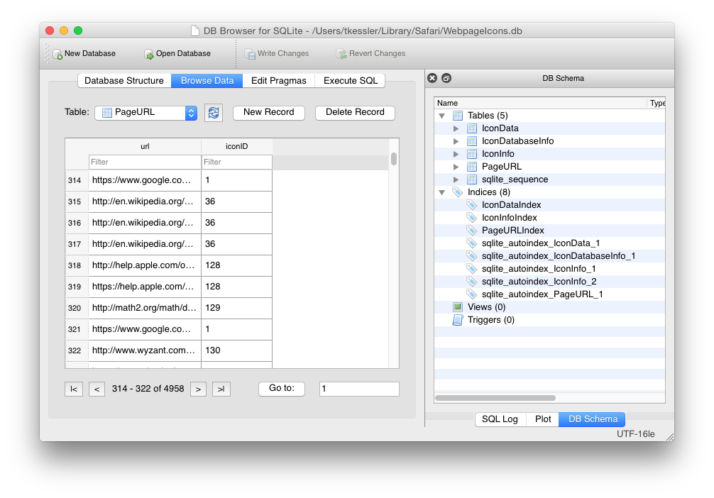The height and width of the screenshot is (498, 714).
Task: Click the url column Filter field
Action: point(145,162)
